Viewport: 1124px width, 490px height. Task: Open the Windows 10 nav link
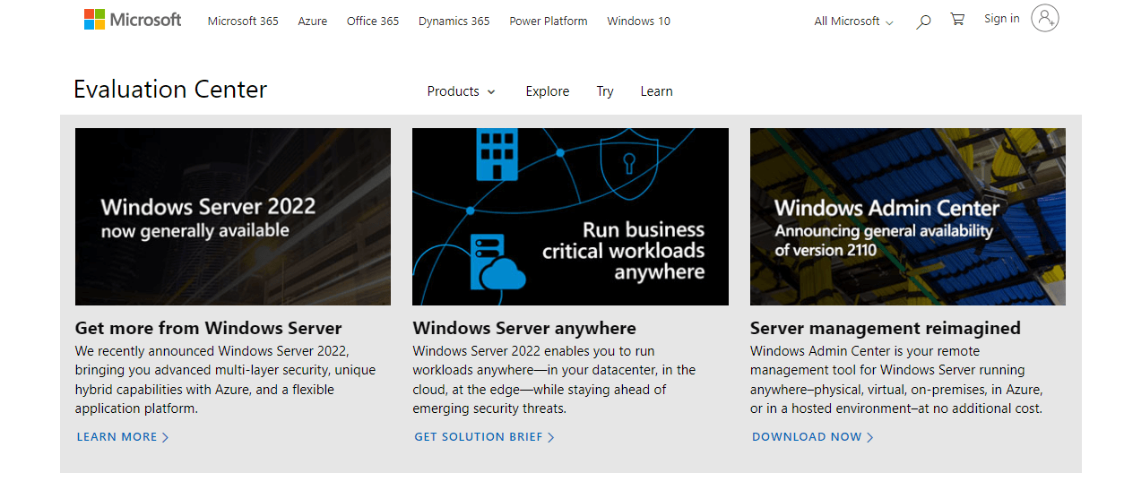[x=638, y=21]
